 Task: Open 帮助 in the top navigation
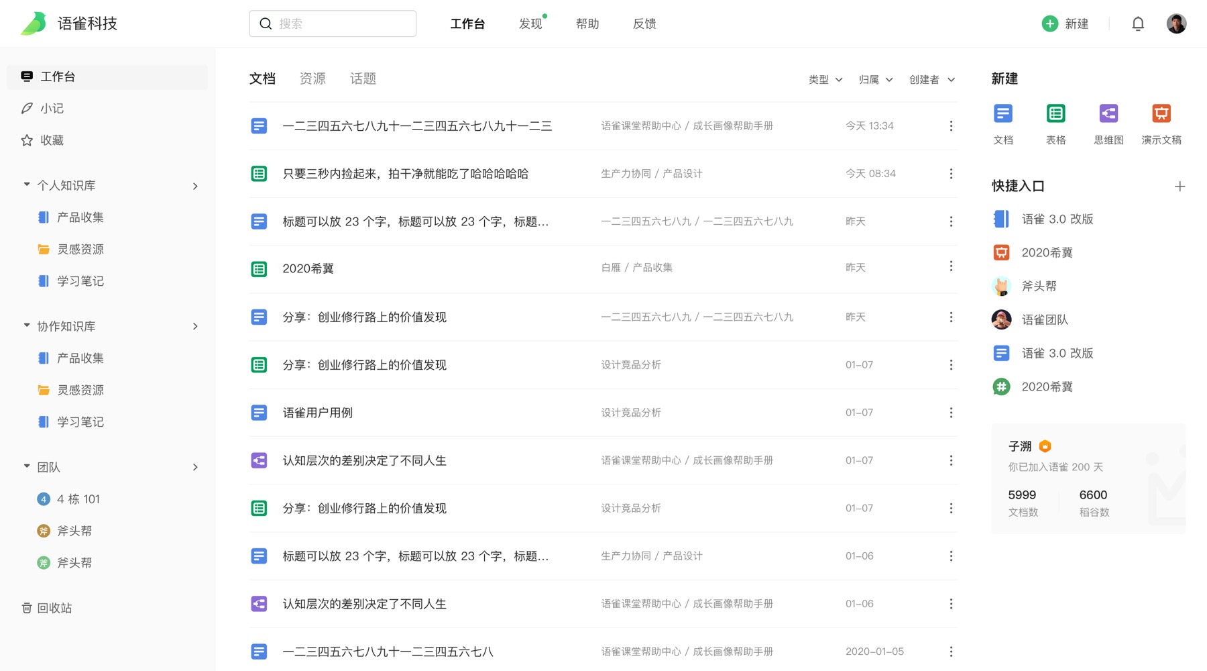tap(587, 24)
